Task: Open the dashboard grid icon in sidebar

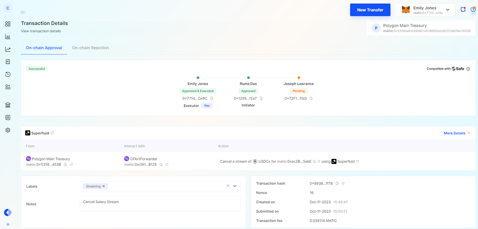Action: point(8,24)
